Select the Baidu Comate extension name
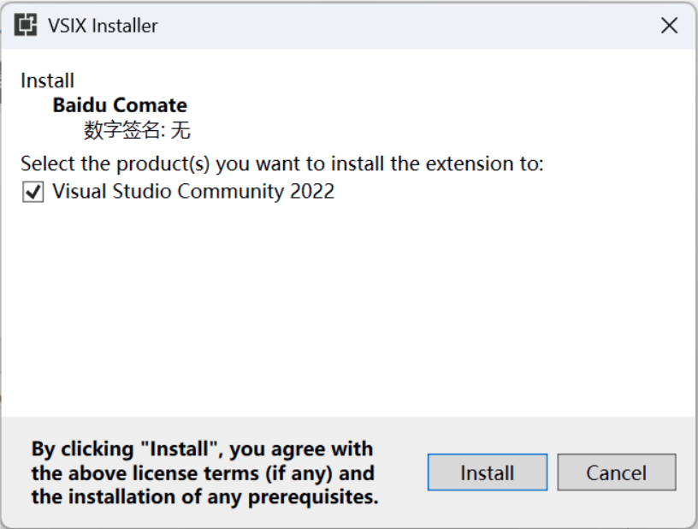The height and width of the screenshot is (529, 698). coord(120,105)
